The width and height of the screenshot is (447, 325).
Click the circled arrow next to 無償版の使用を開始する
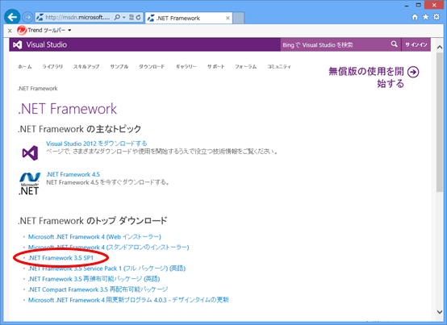tap(413, 72)
